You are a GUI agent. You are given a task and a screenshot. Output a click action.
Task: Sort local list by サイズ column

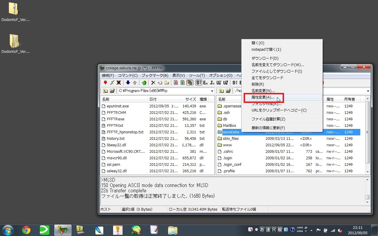coord(189,99)
